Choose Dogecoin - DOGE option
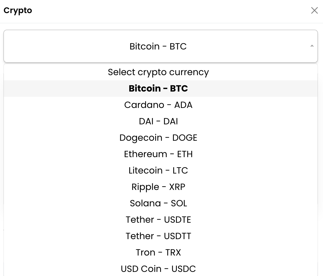This screenshot has width=323, height=276. pyautogui.click(x=158, y=138)
